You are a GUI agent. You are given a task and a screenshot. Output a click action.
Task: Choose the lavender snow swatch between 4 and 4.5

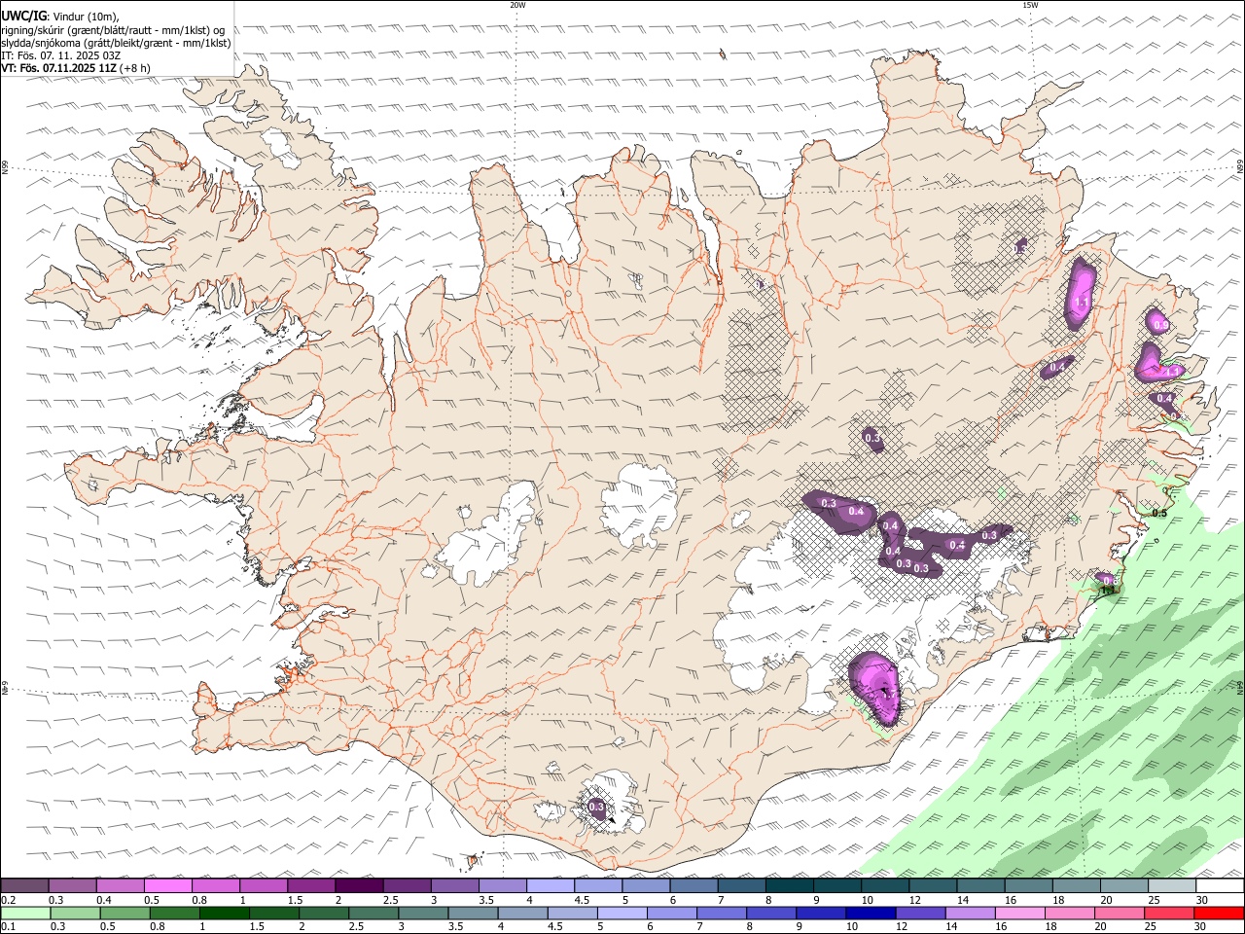coord(549,885)
